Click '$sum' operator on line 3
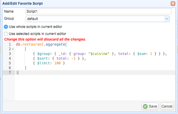This screenshot has height=114, width=178. 141,54
